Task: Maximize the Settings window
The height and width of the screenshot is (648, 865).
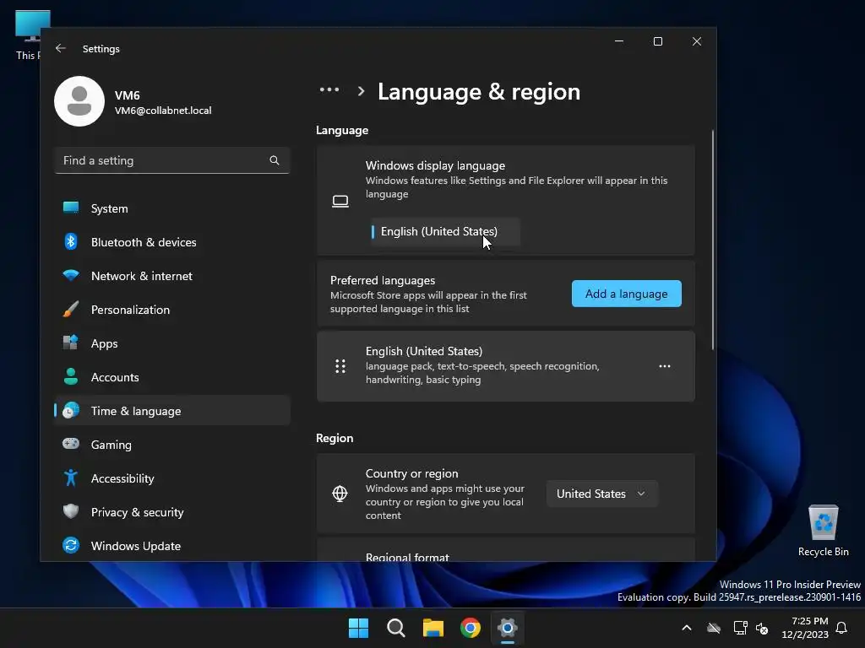Action: coord(657,41)
